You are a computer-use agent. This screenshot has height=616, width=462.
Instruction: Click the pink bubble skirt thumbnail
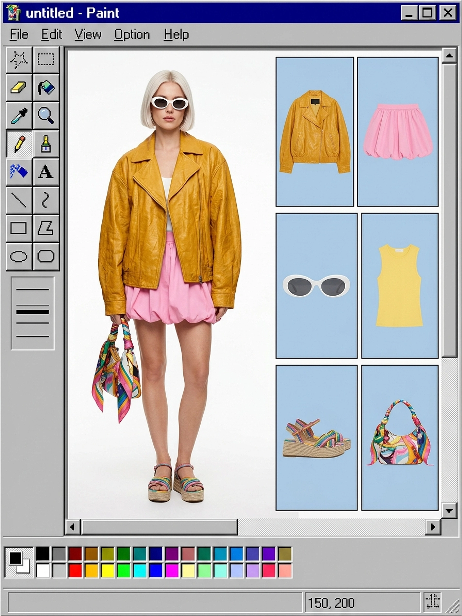click(x=398, y=132)
